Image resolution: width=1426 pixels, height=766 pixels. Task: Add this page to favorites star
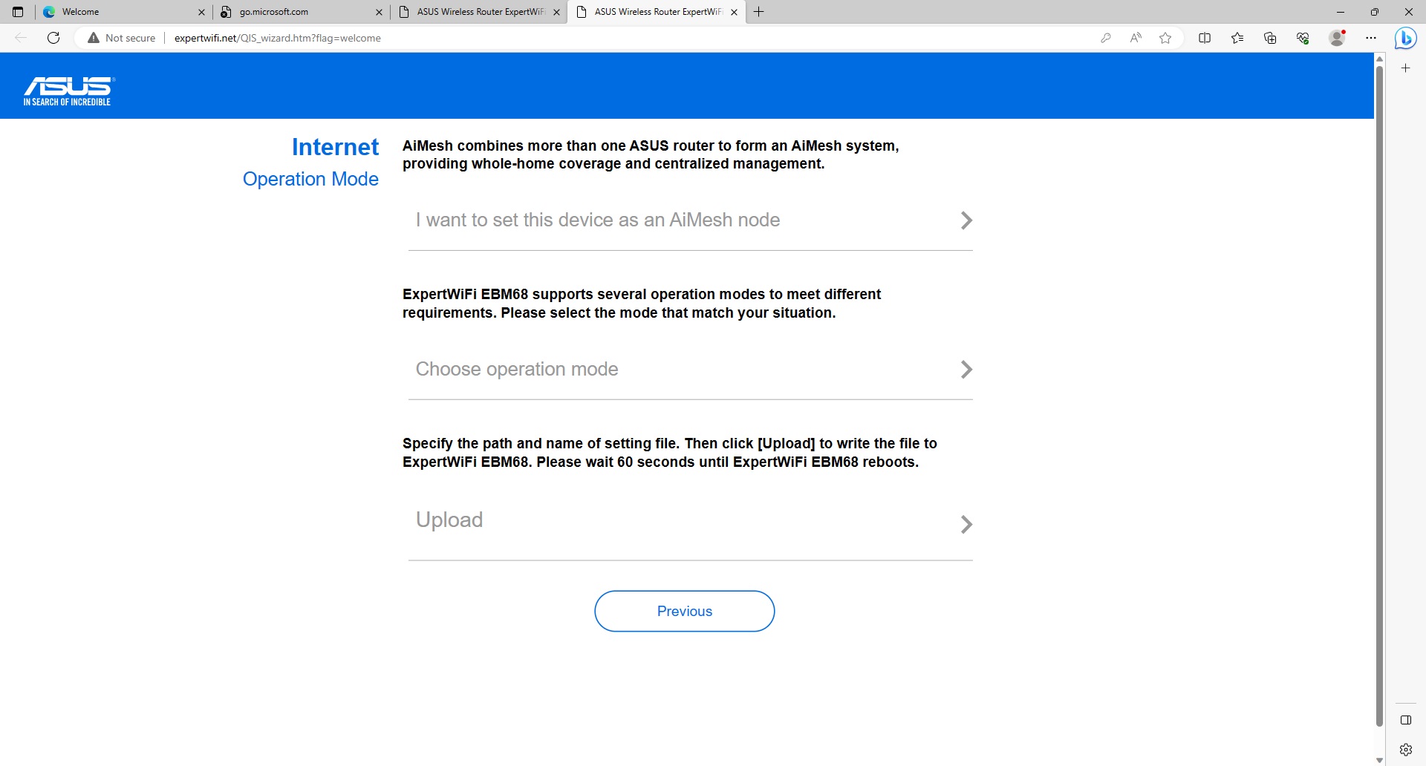coord(1165,38)
